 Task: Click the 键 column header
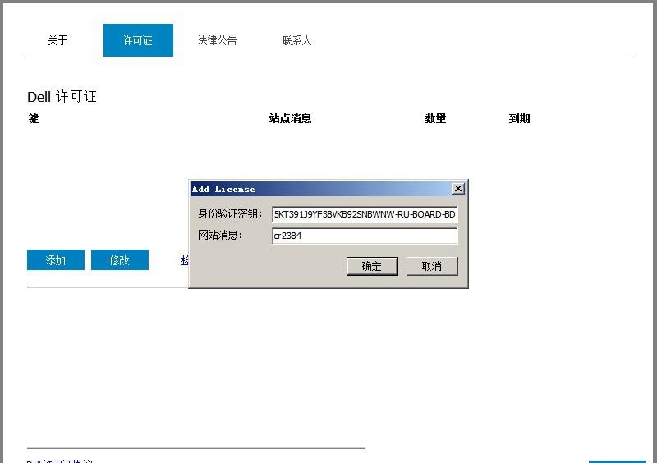click(34, 118)
